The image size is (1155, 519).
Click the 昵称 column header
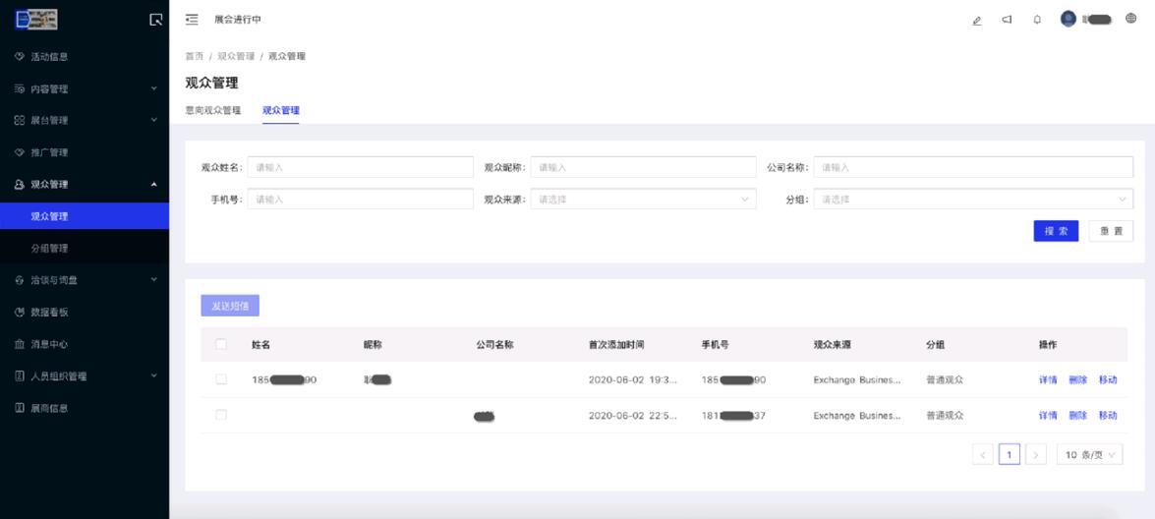[373, 345]
